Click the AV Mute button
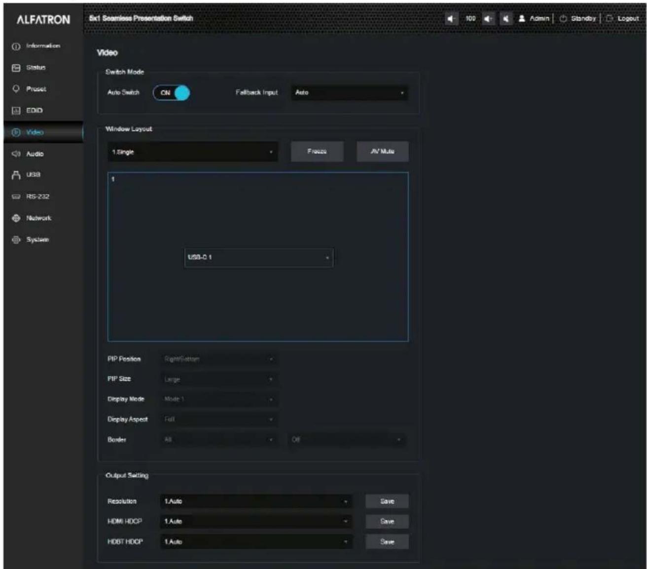Screen dimensions: 647x569 383,152
